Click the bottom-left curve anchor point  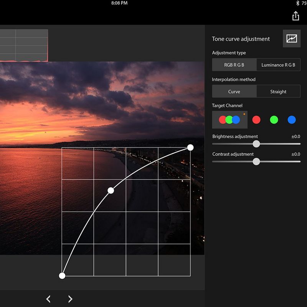pyautogui.click(x=62, y=275)
